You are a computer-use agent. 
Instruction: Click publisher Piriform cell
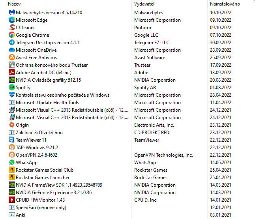click(142, 28)
